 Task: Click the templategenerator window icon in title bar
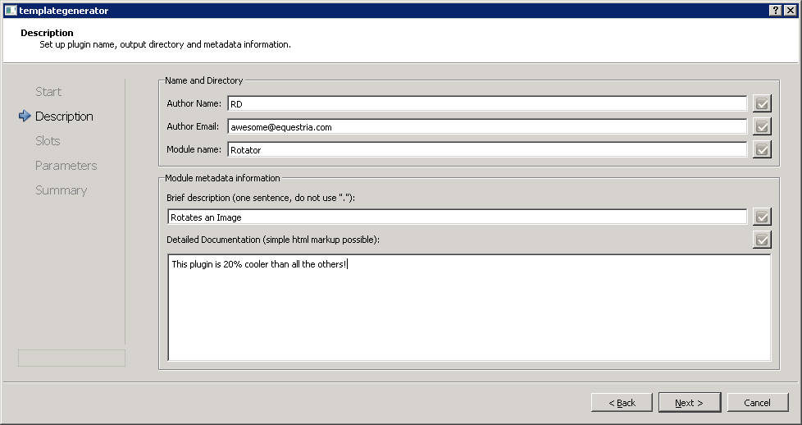(x=10, y=10)
